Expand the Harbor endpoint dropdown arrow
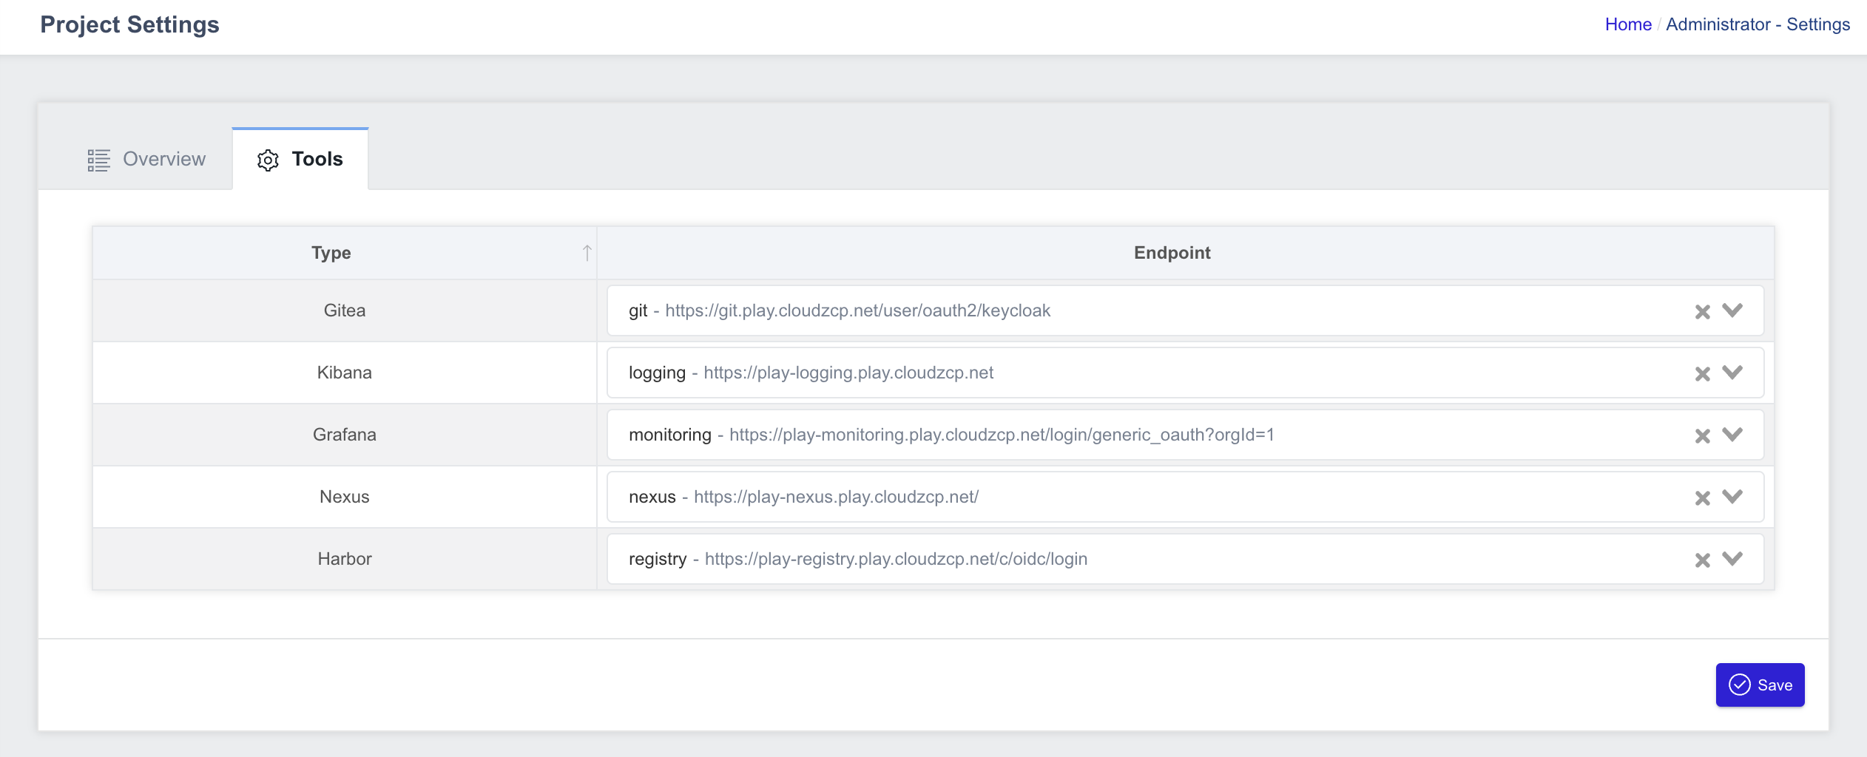This screenshot has width=1867, height=757. [x=1732, y=559]
